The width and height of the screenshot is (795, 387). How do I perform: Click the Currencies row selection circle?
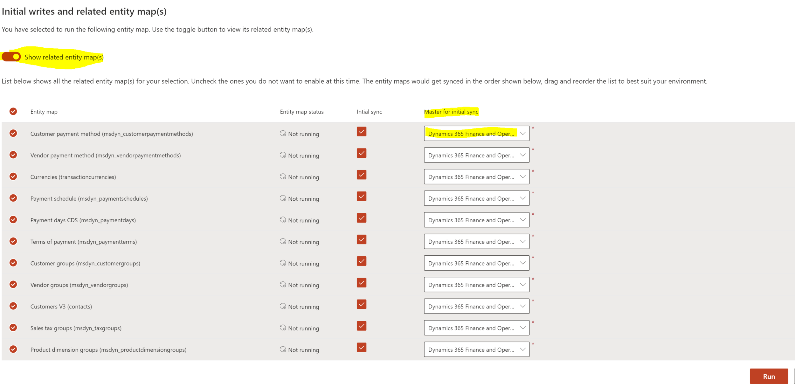pos(13,176)
